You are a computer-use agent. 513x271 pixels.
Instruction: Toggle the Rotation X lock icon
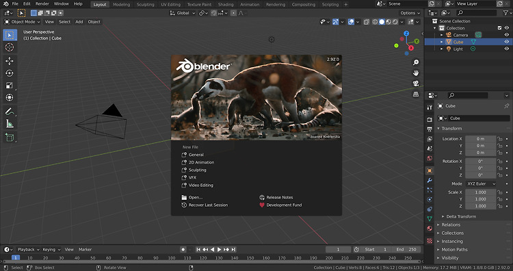click(x=500, y=162)
